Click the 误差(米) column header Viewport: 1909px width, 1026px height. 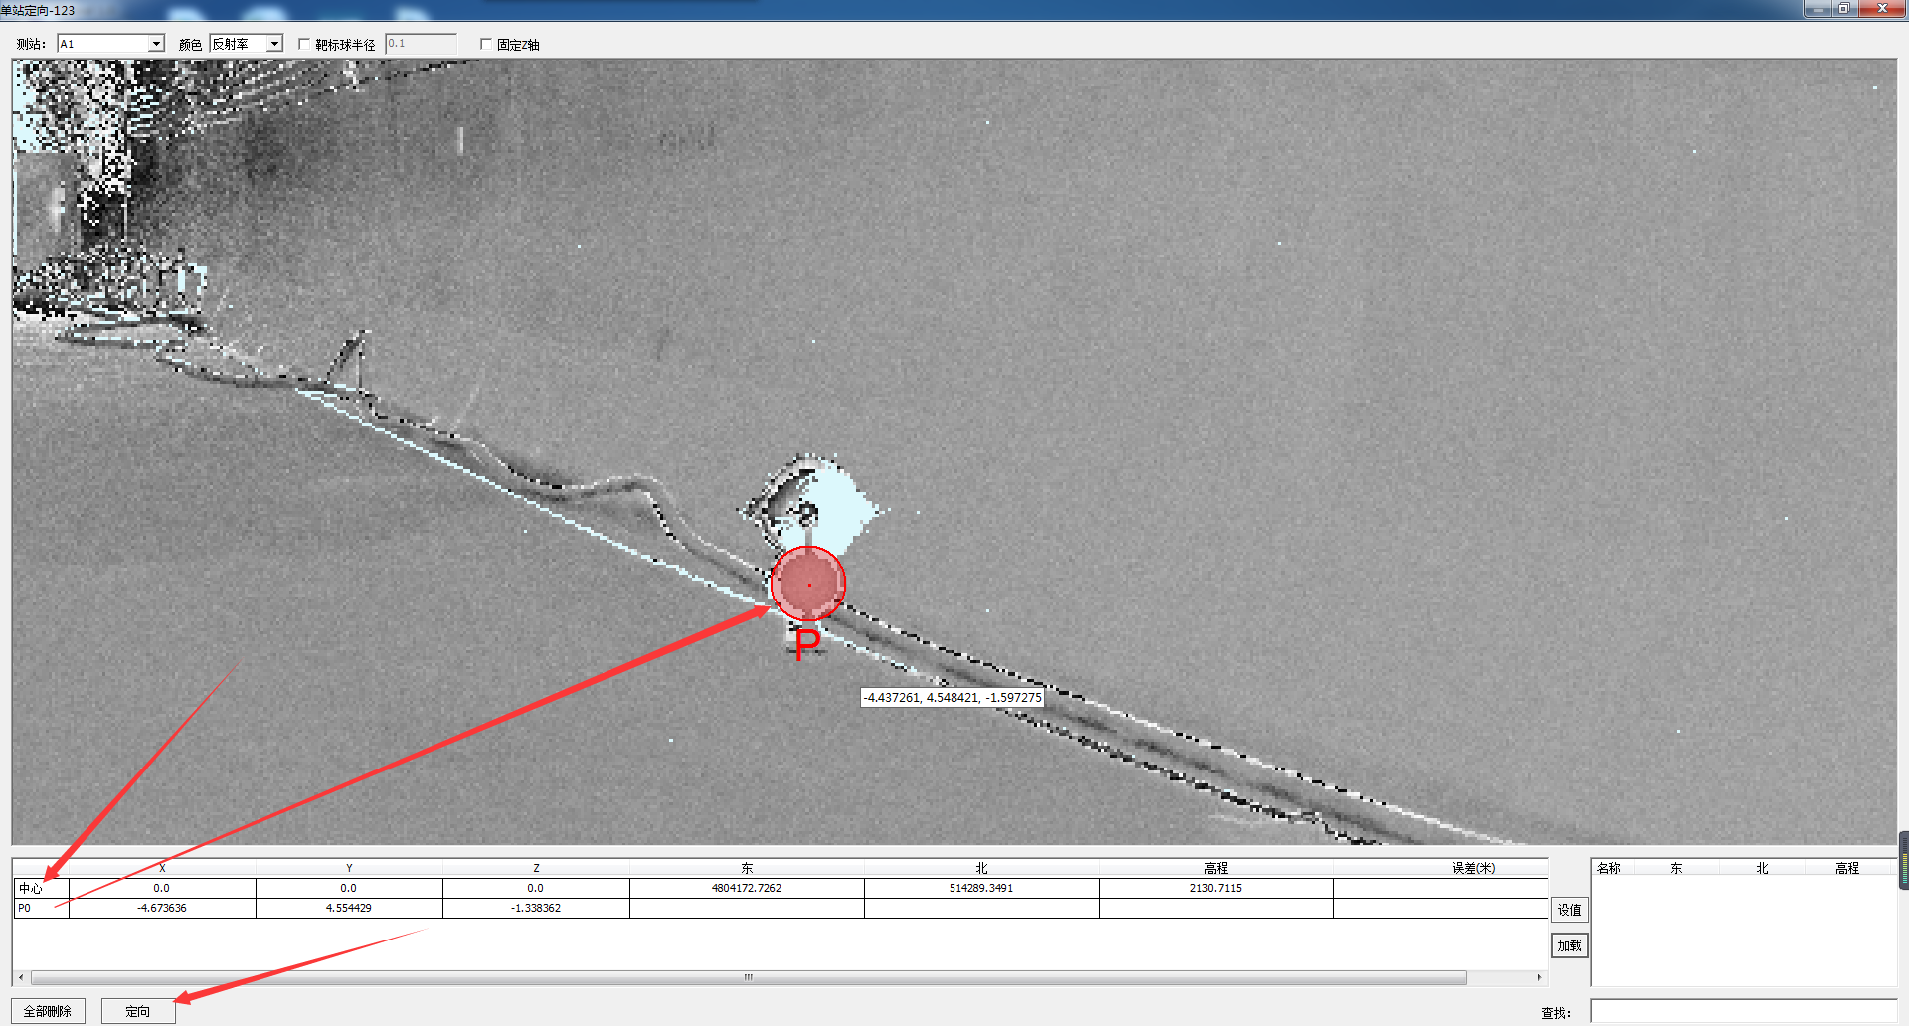1473,868
